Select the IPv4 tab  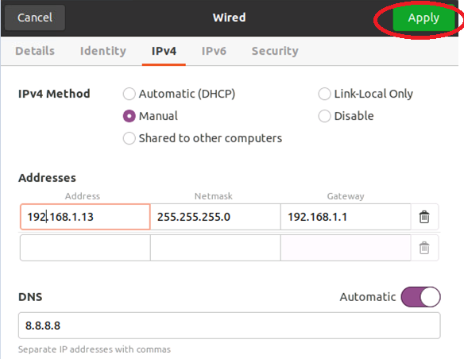click(164, 51)
